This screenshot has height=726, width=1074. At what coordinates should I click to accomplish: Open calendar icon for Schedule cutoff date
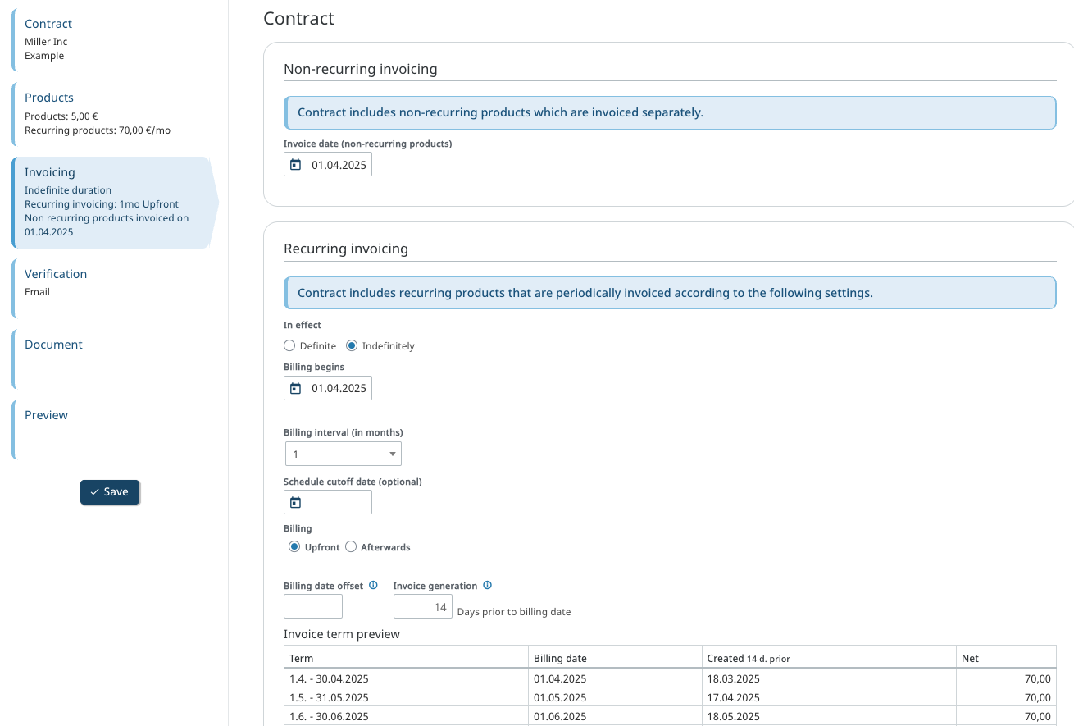pos(296,502)
